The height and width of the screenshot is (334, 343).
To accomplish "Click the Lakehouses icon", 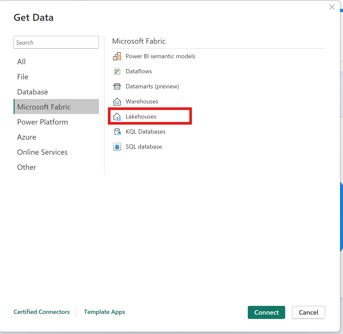I will click(x=117, y=117).
